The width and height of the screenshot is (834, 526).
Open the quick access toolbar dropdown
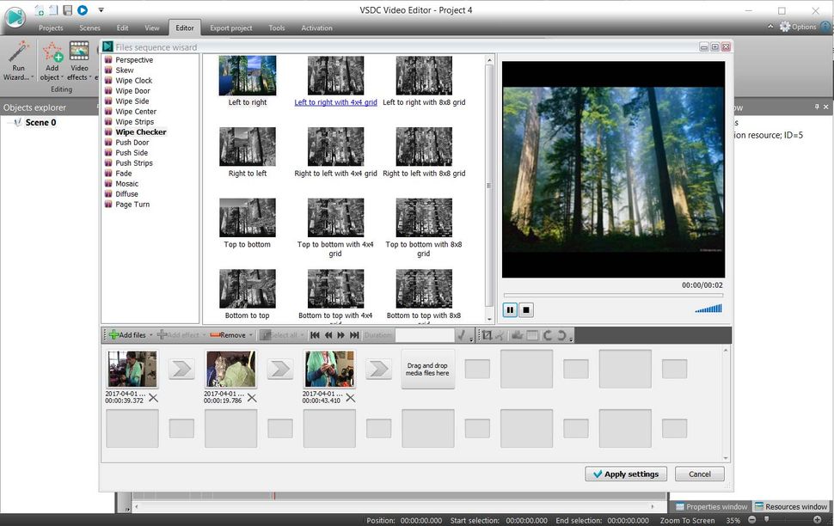point(101,9)
